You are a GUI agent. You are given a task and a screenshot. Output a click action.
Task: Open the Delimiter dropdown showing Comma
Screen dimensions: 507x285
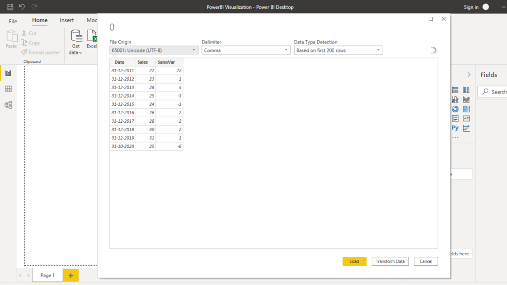tap(246, 50)
